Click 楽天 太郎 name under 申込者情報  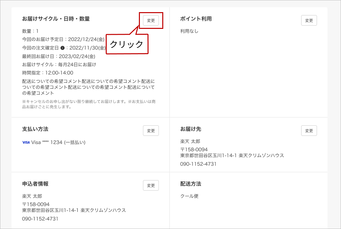(x=32, y=196)
